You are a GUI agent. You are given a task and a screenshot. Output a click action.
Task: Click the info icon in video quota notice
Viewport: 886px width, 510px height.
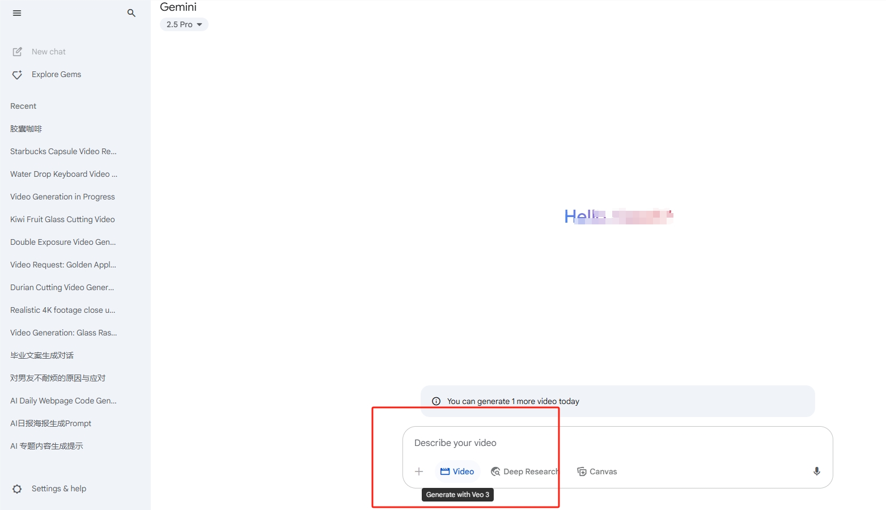[x=436, y=401]
